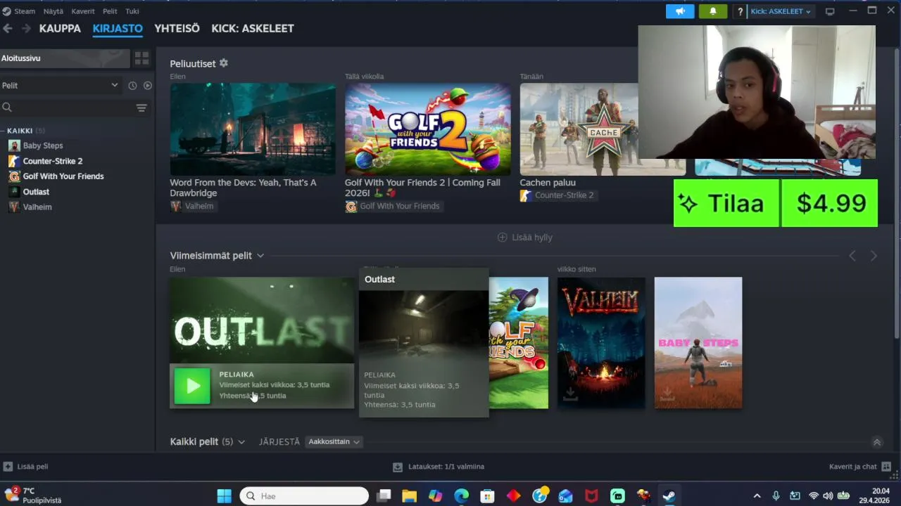Open the Kick: ASKELEET account dropdown
The height and width of the screenshot is (506, 901).
coord(780,11)
